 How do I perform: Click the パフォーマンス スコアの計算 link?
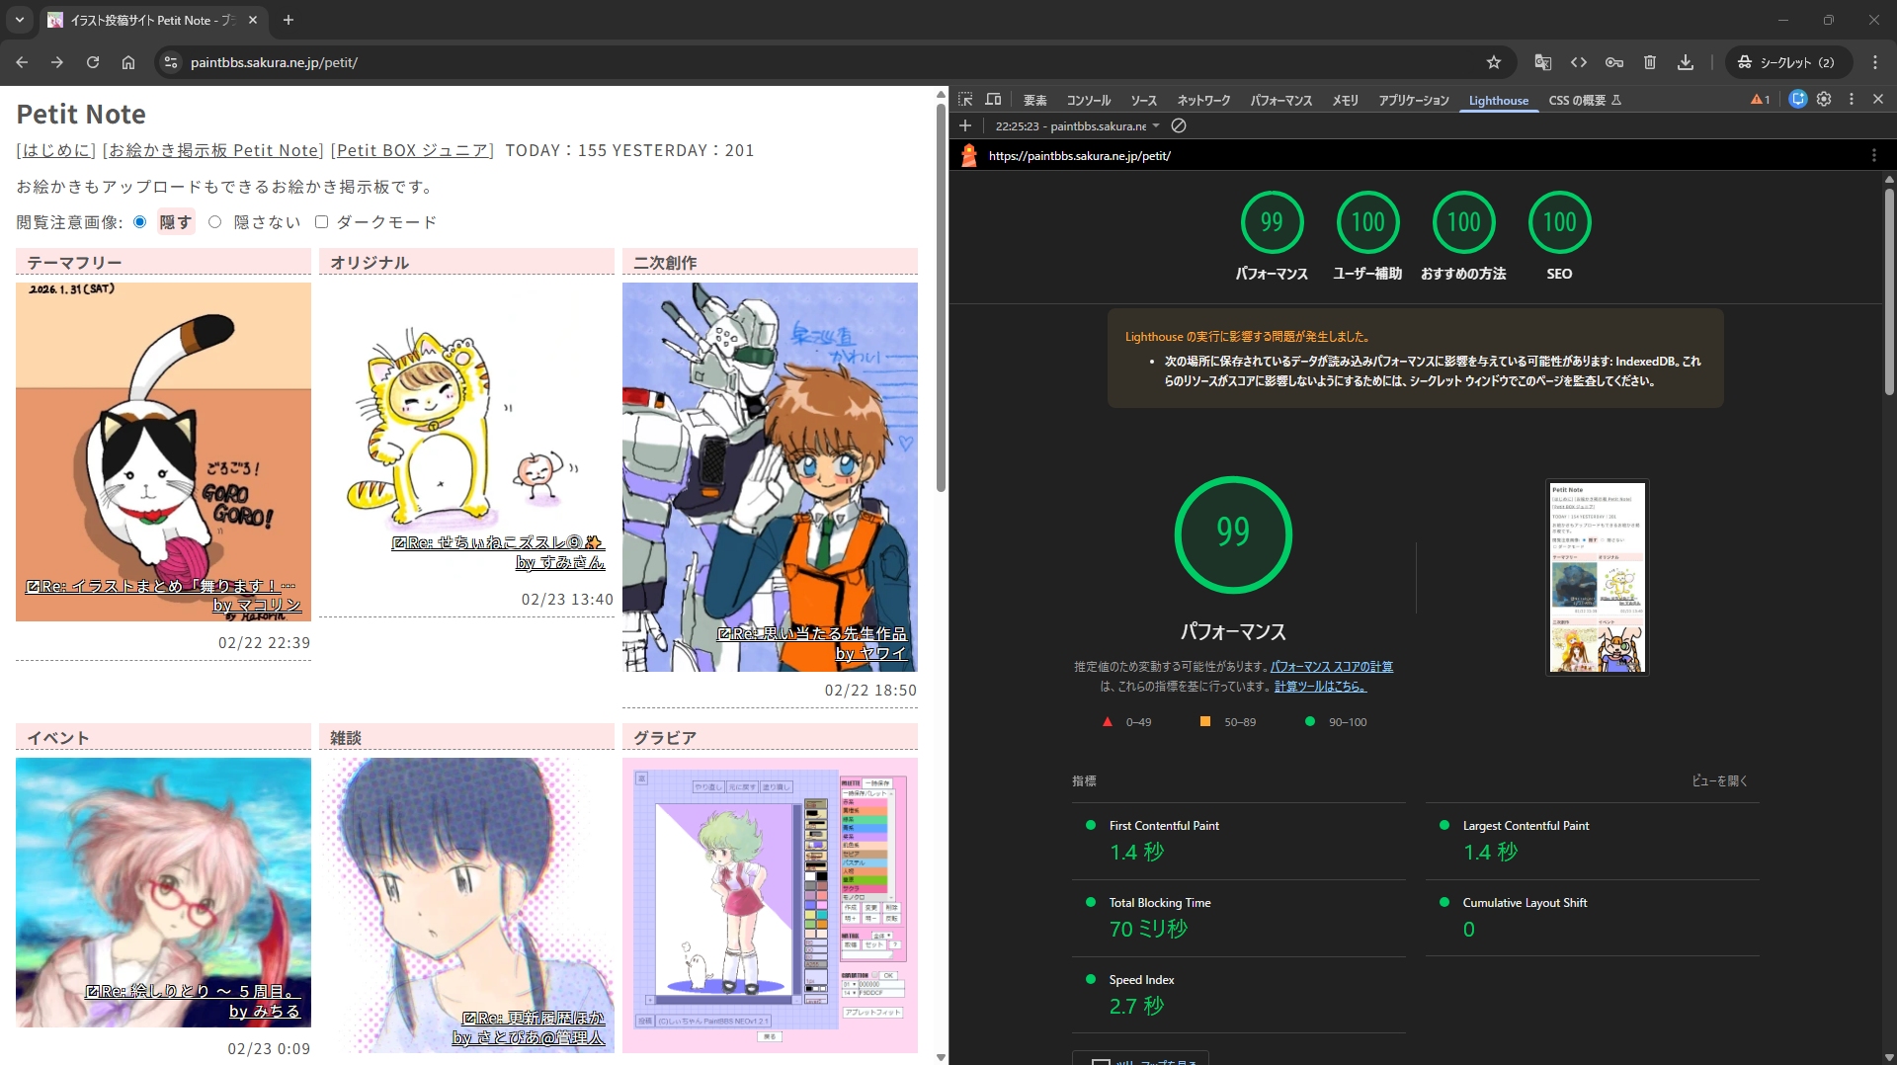click(x=1331, y=667)
